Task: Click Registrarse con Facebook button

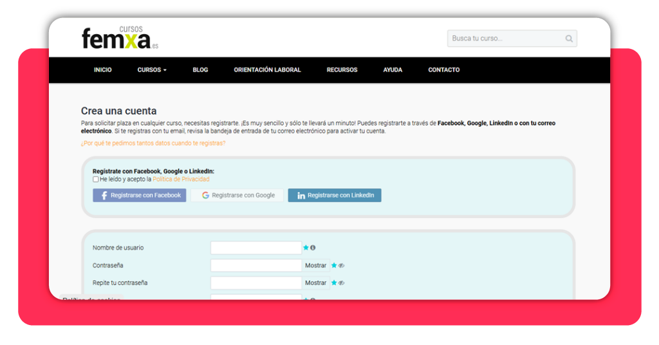Action: 140,196
